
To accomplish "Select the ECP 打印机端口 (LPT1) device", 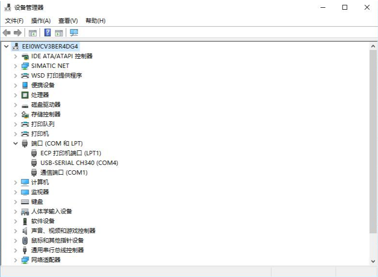I will pyautogui.click(x=70, y=153).
